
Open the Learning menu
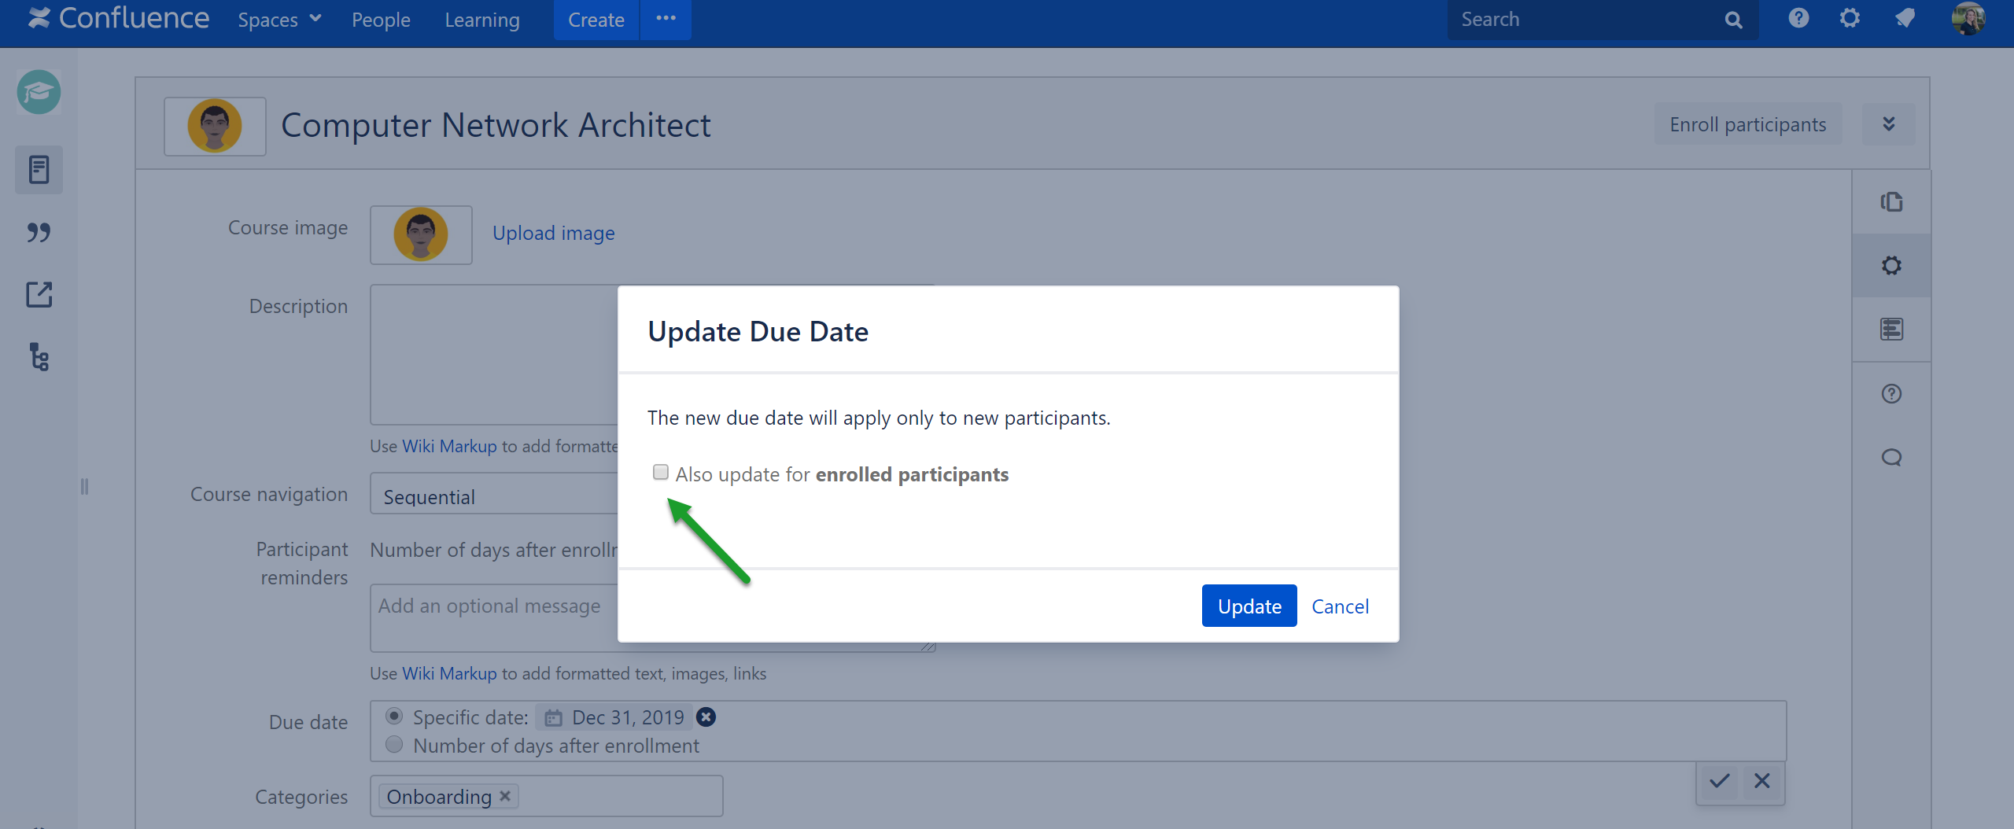click(x=482, y=20)
